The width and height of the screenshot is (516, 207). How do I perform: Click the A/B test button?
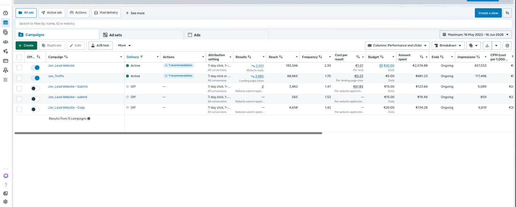click(x=101, y=45)
